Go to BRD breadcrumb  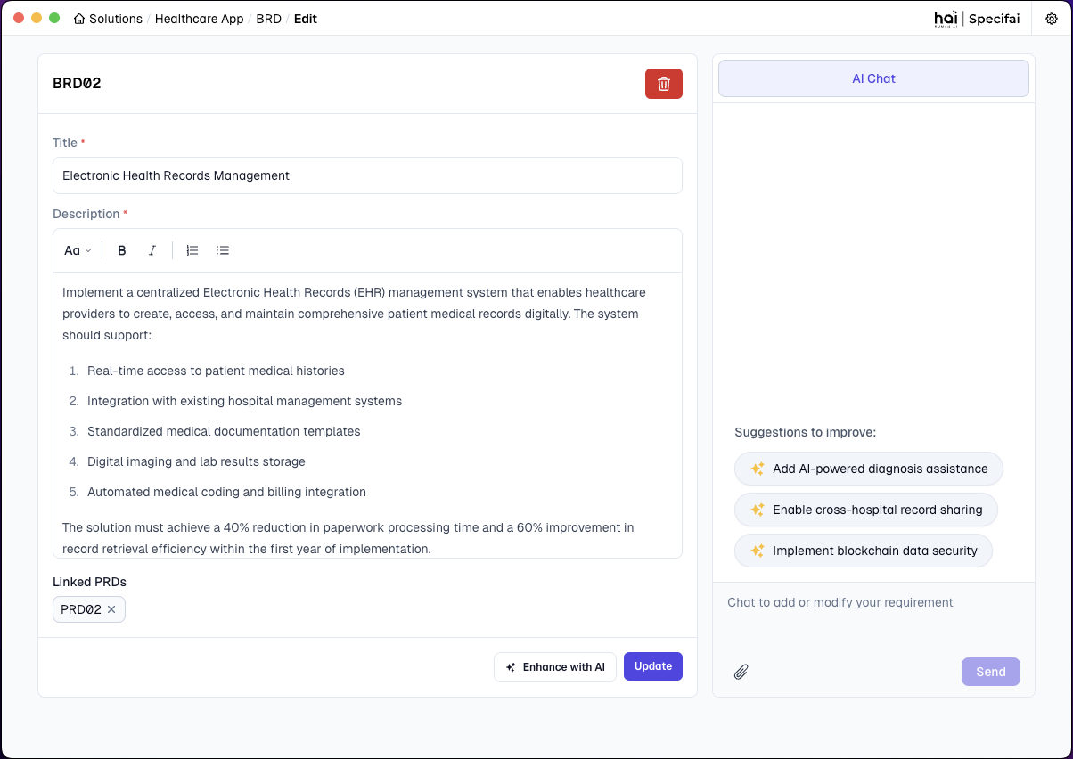click(268, 19)
